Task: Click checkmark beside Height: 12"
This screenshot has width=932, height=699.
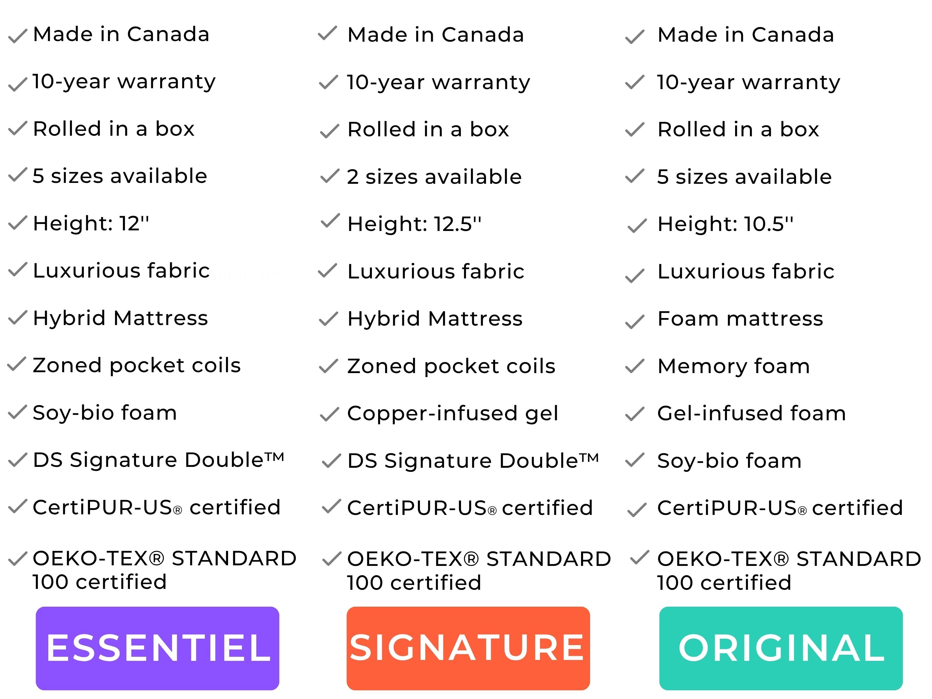Action: coord(18,223)
